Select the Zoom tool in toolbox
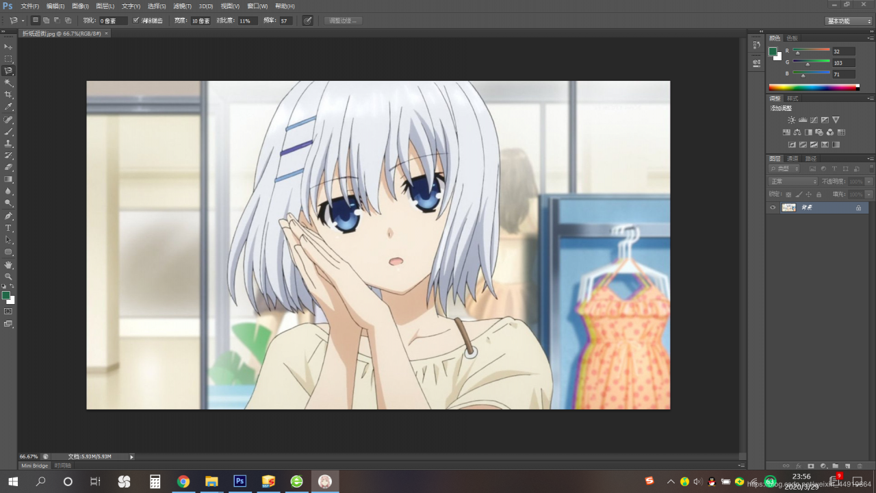 (8, 276)
